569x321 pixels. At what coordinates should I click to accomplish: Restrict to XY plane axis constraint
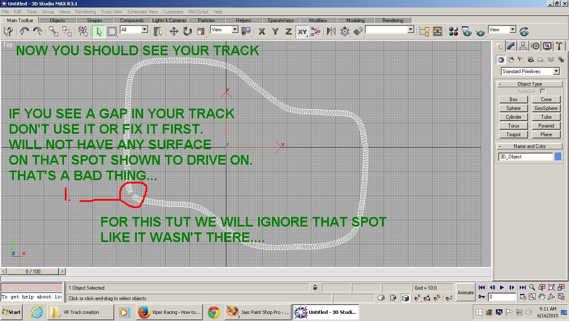click(x=302, y=31)
